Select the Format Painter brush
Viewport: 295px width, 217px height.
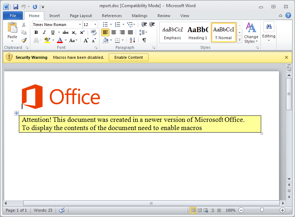pyautogui.click(x=24, y=40)
